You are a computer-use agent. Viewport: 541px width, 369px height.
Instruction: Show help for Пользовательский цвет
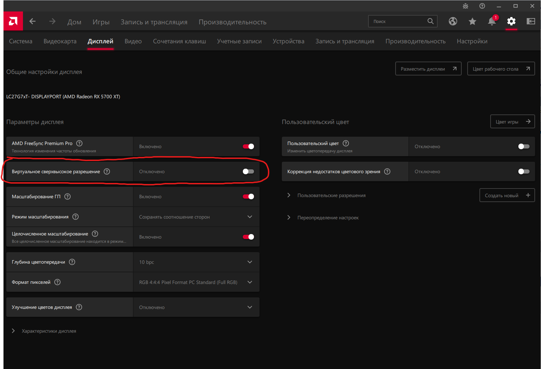[x=346, y=143]
